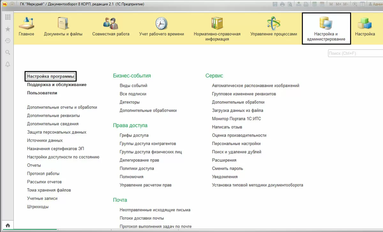This screenshot has height=232, width=383.
Task: Open Настройки доступности по состоянию
Action: (x=63, y=157)
